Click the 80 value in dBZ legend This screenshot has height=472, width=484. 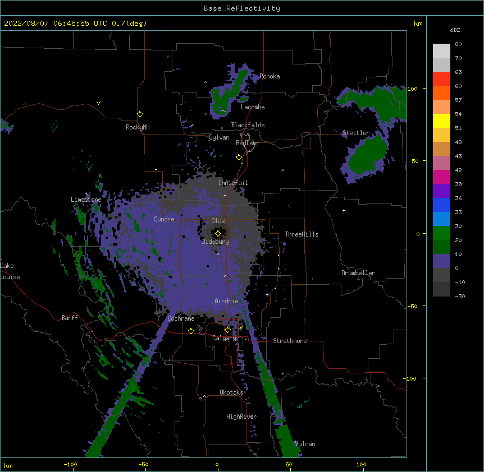458,44
